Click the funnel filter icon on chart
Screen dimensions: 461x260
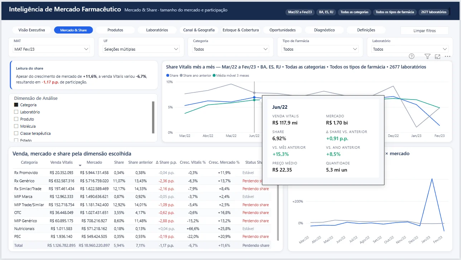coord(427,56)
